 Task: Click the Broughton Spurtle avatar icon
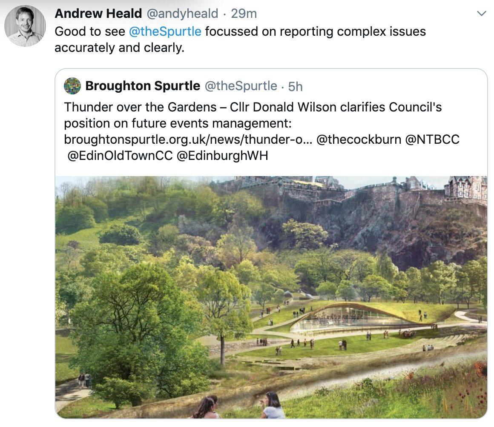72,86
